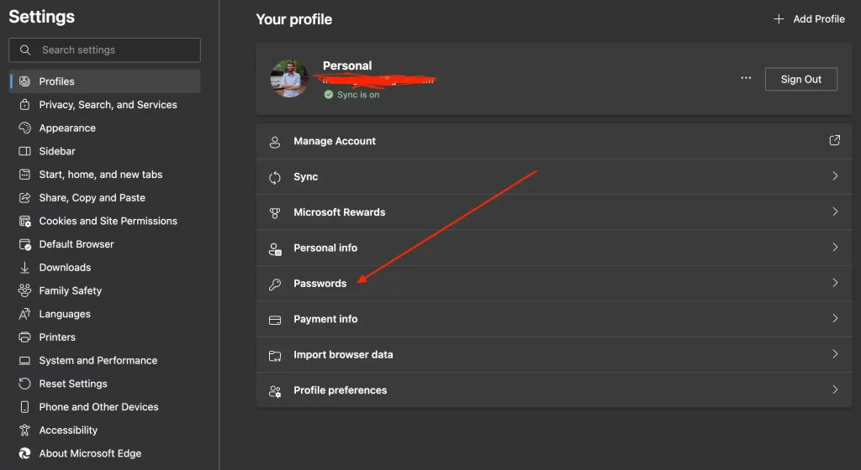Click the Phone and Other Devices icon
This screenshot has width=861, height=470.
(x=24, y=406)
